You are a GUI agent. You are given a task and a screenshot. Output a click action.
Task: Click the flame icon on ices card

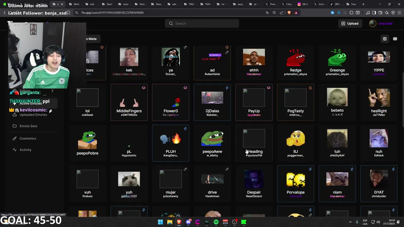click(x=102, y=47)
